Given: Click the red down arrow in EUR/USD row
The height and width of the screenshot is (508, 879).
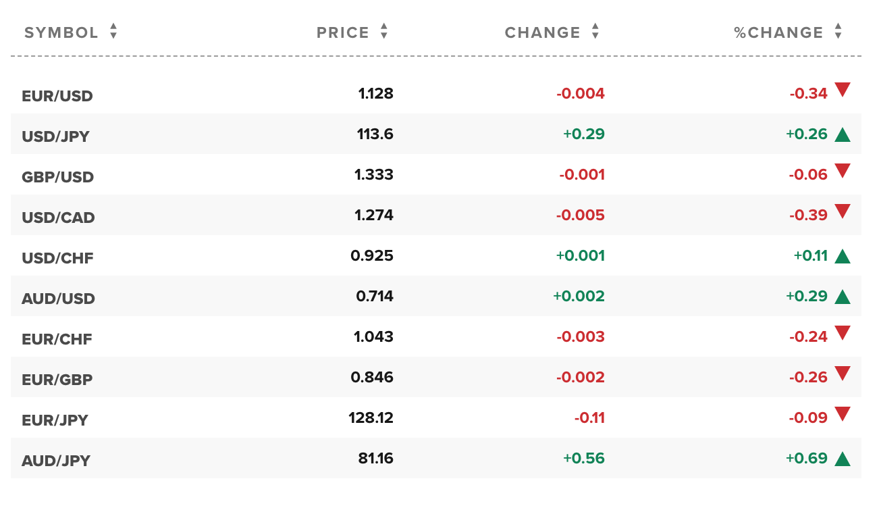Looking at the screenshot, I should [x=842, y=89].
